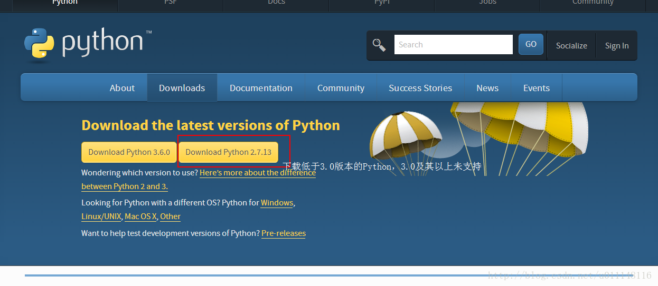This screenshot has height=286, width=658.
Task: Open the Mac OS X downloads link
Action: pyautogui.click(x=140, y=216)
